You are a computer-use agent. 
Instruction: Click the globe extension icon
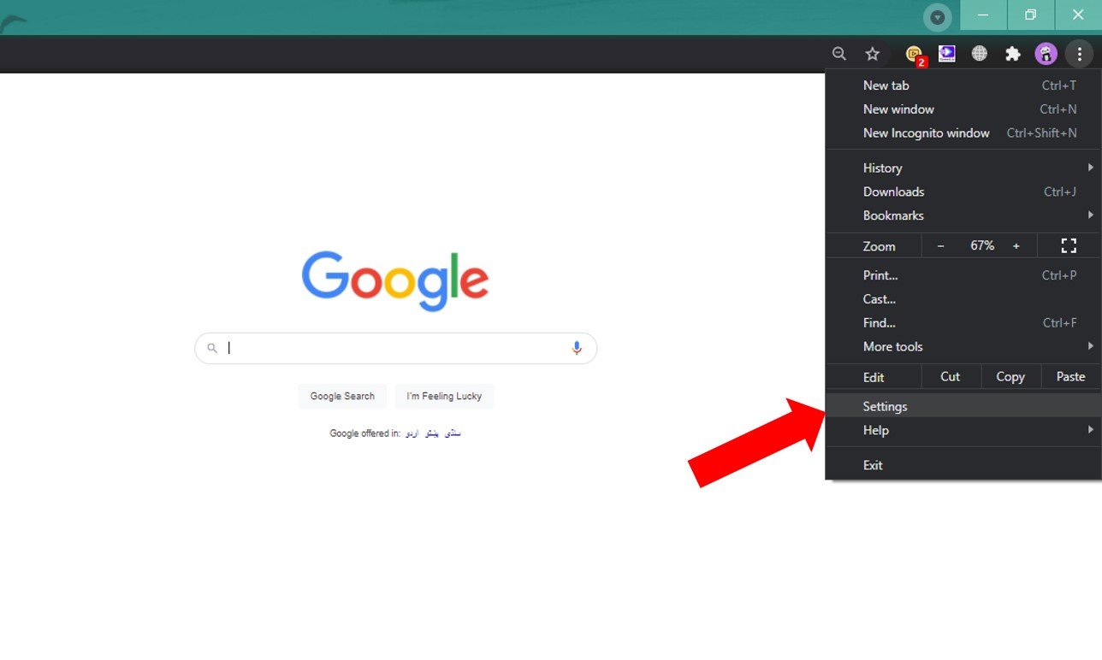point(980,54)
